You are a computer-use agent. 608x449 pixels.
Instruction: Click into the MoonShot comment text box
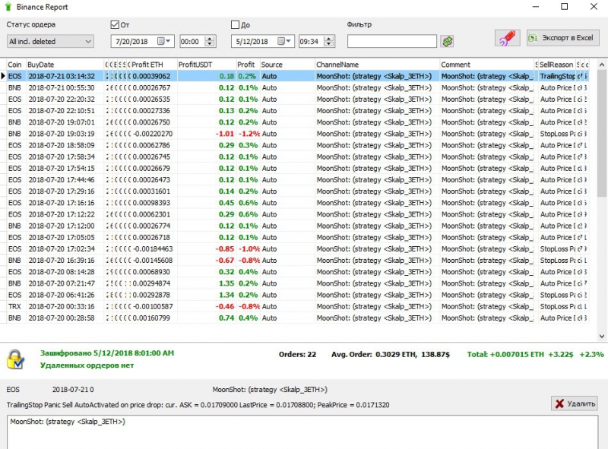302,432
